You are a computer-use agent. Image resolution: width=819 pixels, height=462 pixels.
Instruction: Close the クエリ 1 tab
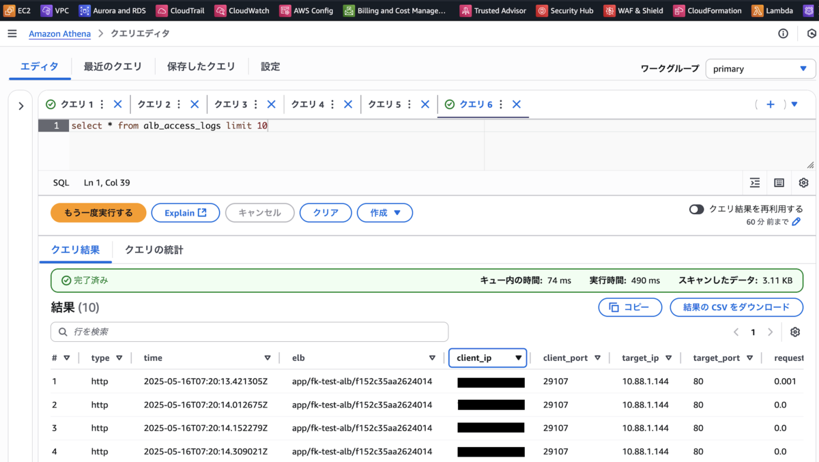pyautogui.click(x=117, y=104)
